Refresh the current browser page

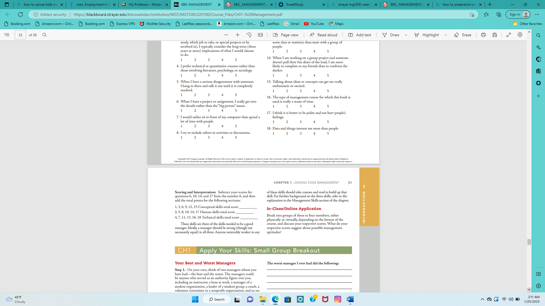pos(20,14)
